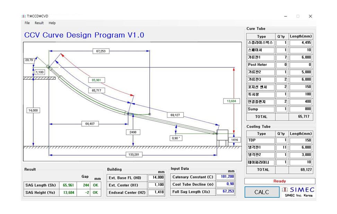
Task: Click the Catenary Constant (C) input field
Action: [226, 177]
